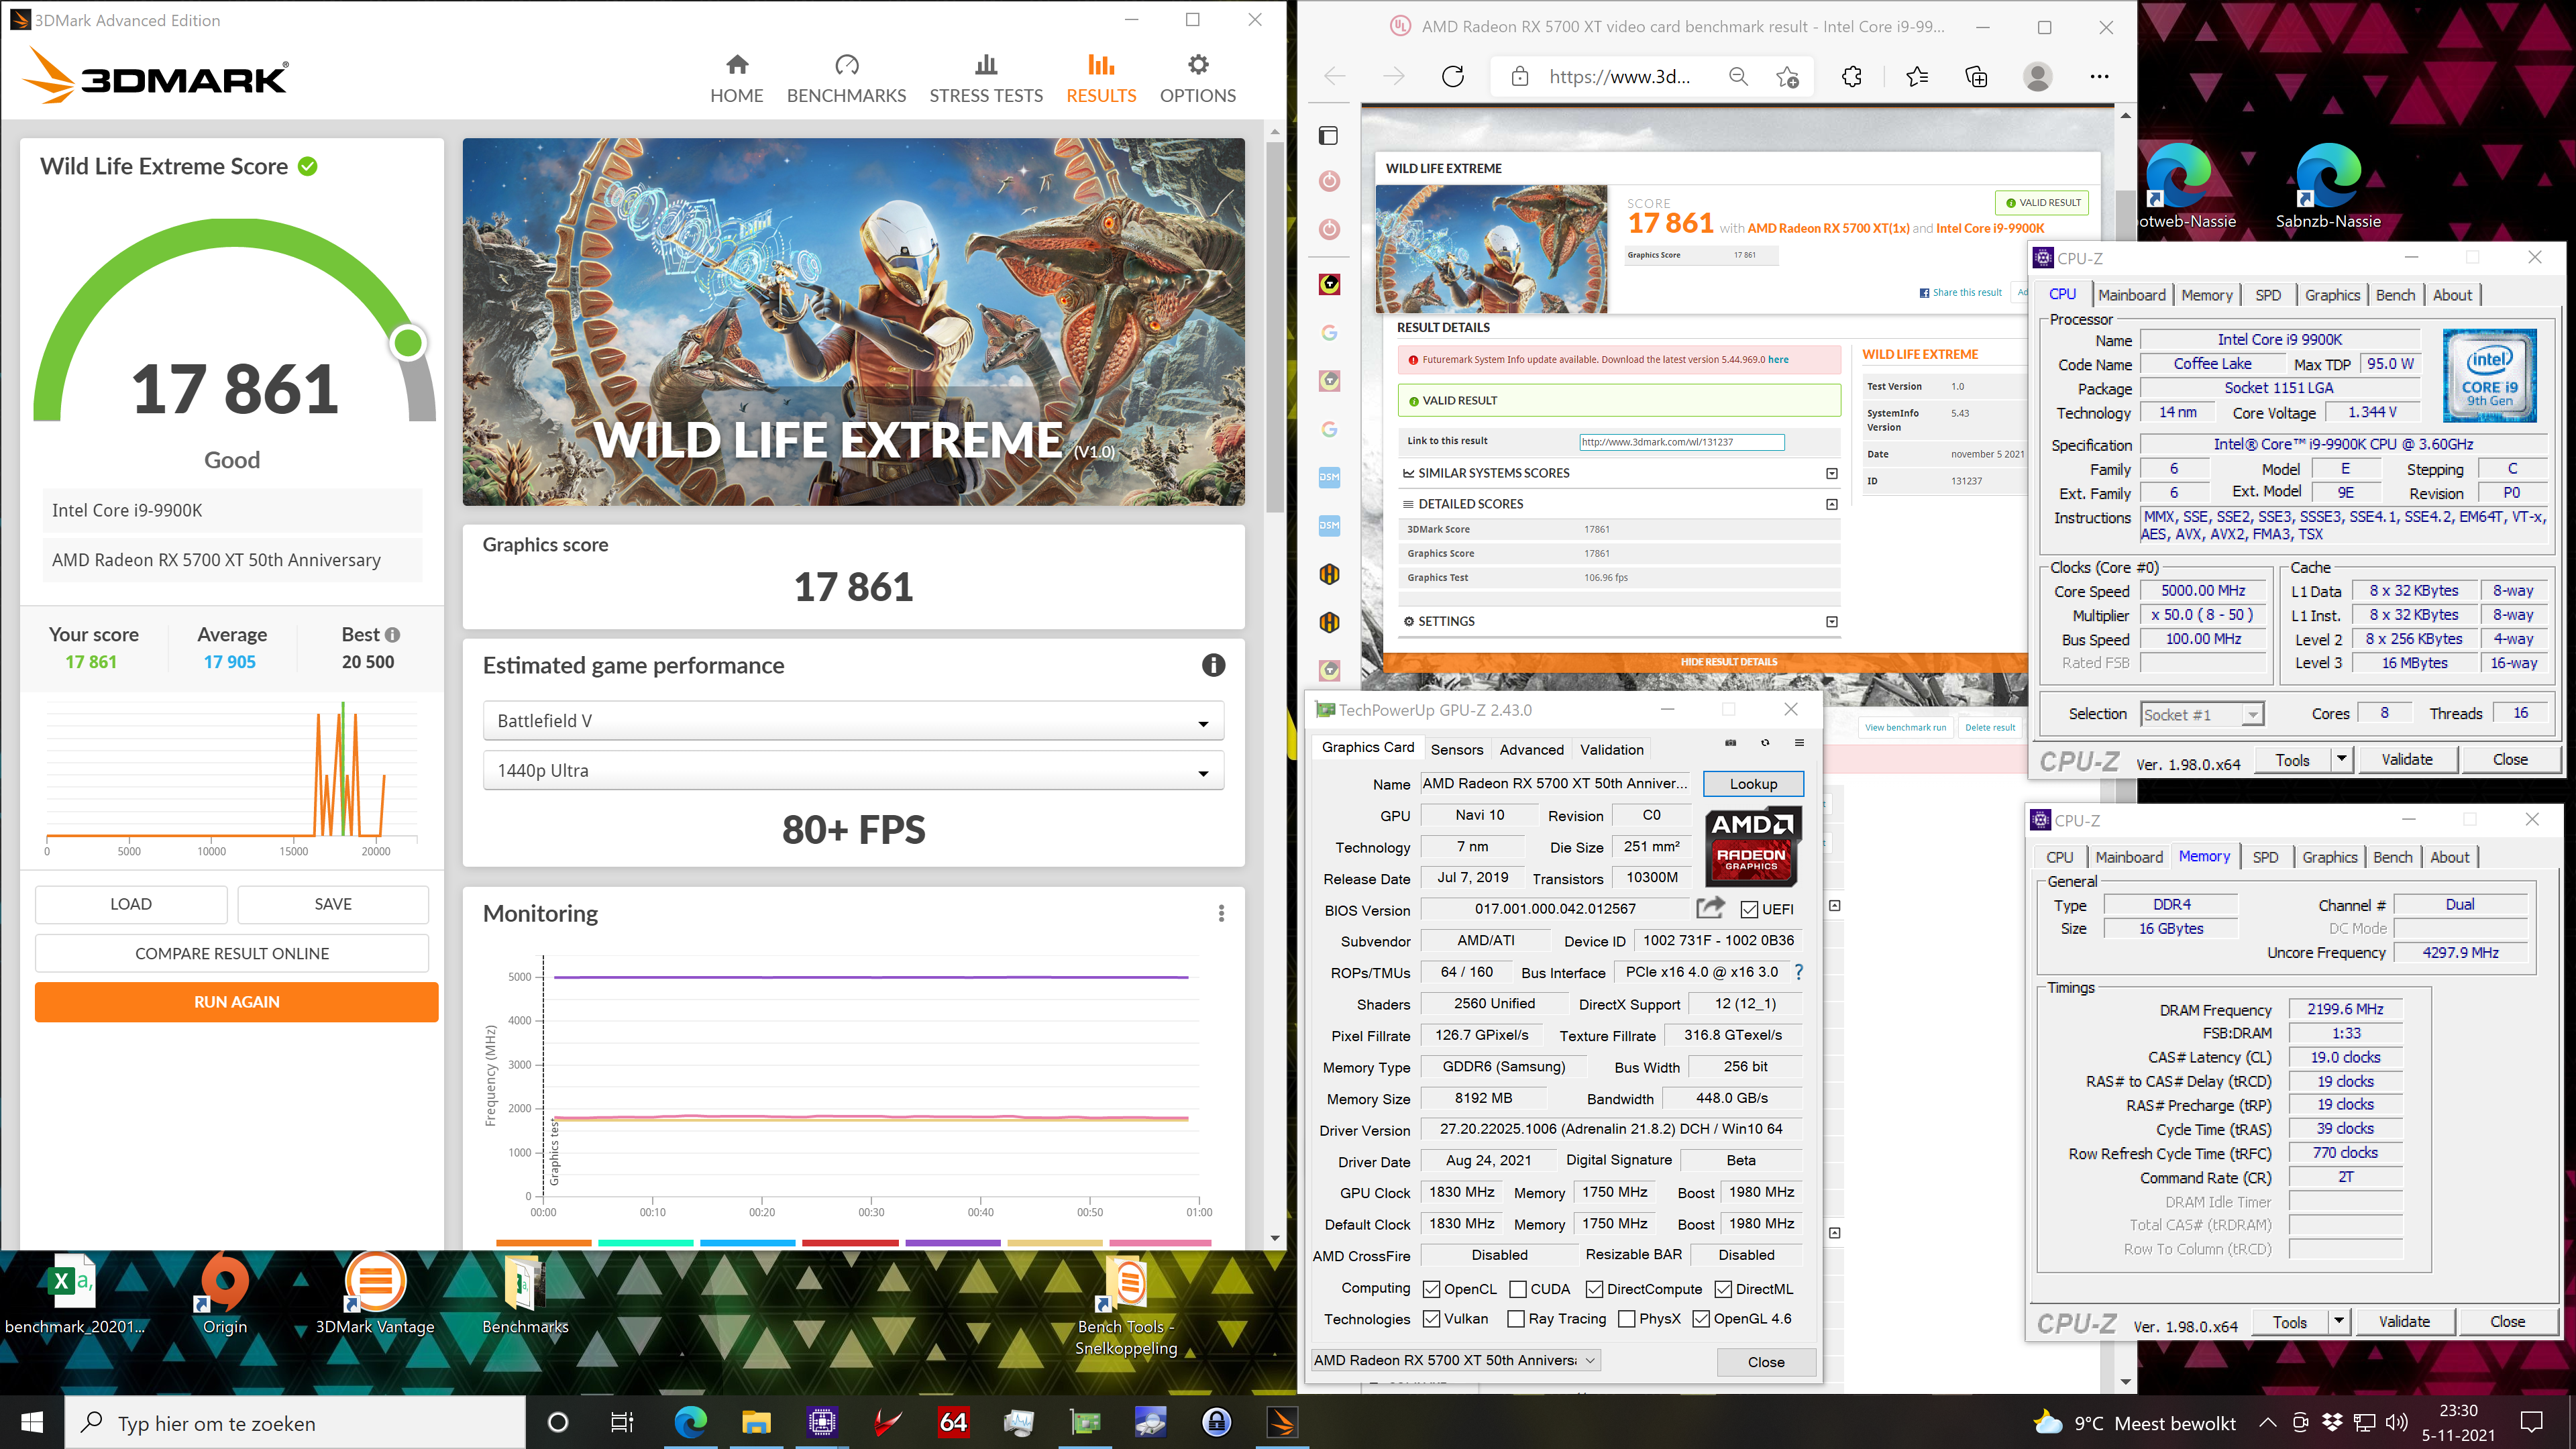The height and width of the screenshot is (1449, 2576).
Task: Switch to Mainboard tab in upper CPU-Z
Action: pyautogui.click(x=2131, y=295)
